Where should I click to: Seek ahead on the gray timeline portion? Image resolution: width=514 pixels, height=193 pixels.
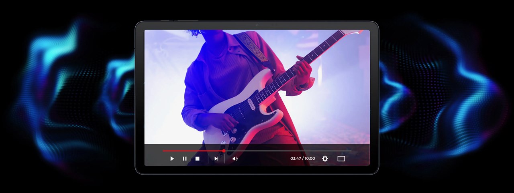(x=288, y=151)
